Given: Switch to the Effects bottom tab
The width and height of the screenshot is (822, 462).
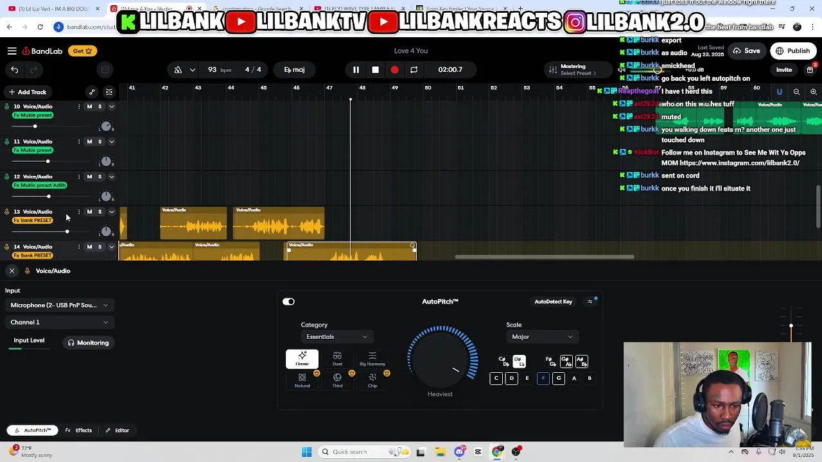Looking at the screenshot, I should click(79, 431).
